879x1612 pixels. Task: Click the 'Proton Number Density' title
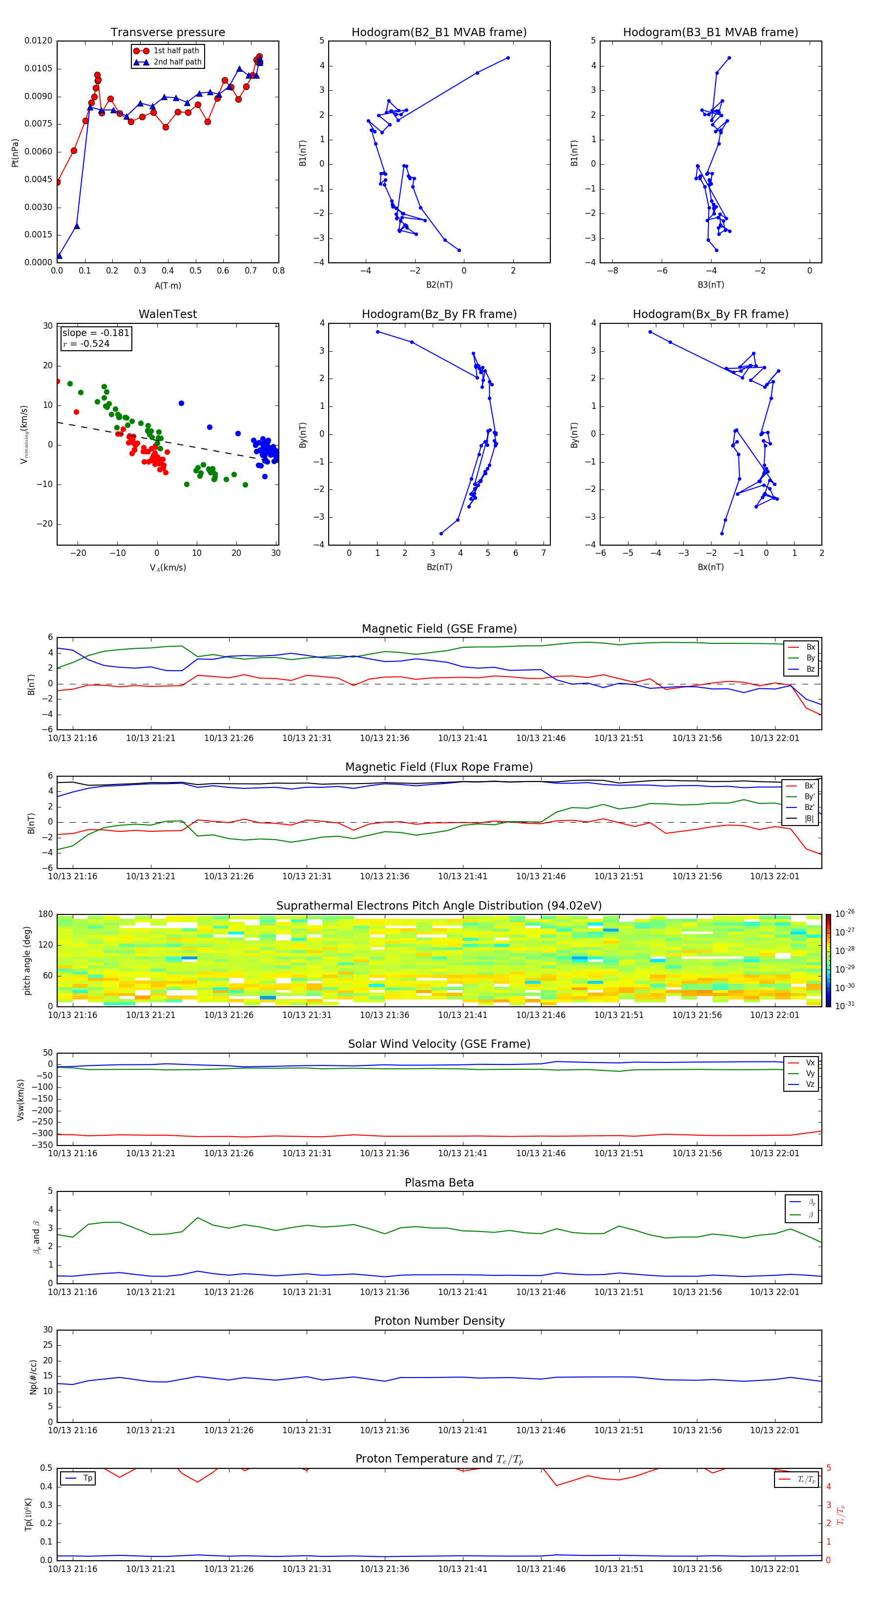[x=439, y=1321]
